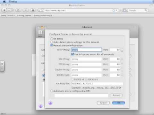The height and width of the screenshot is (115, 154).
Task: Click the Gopher Proxy Port field
Action: pos(115,70)
